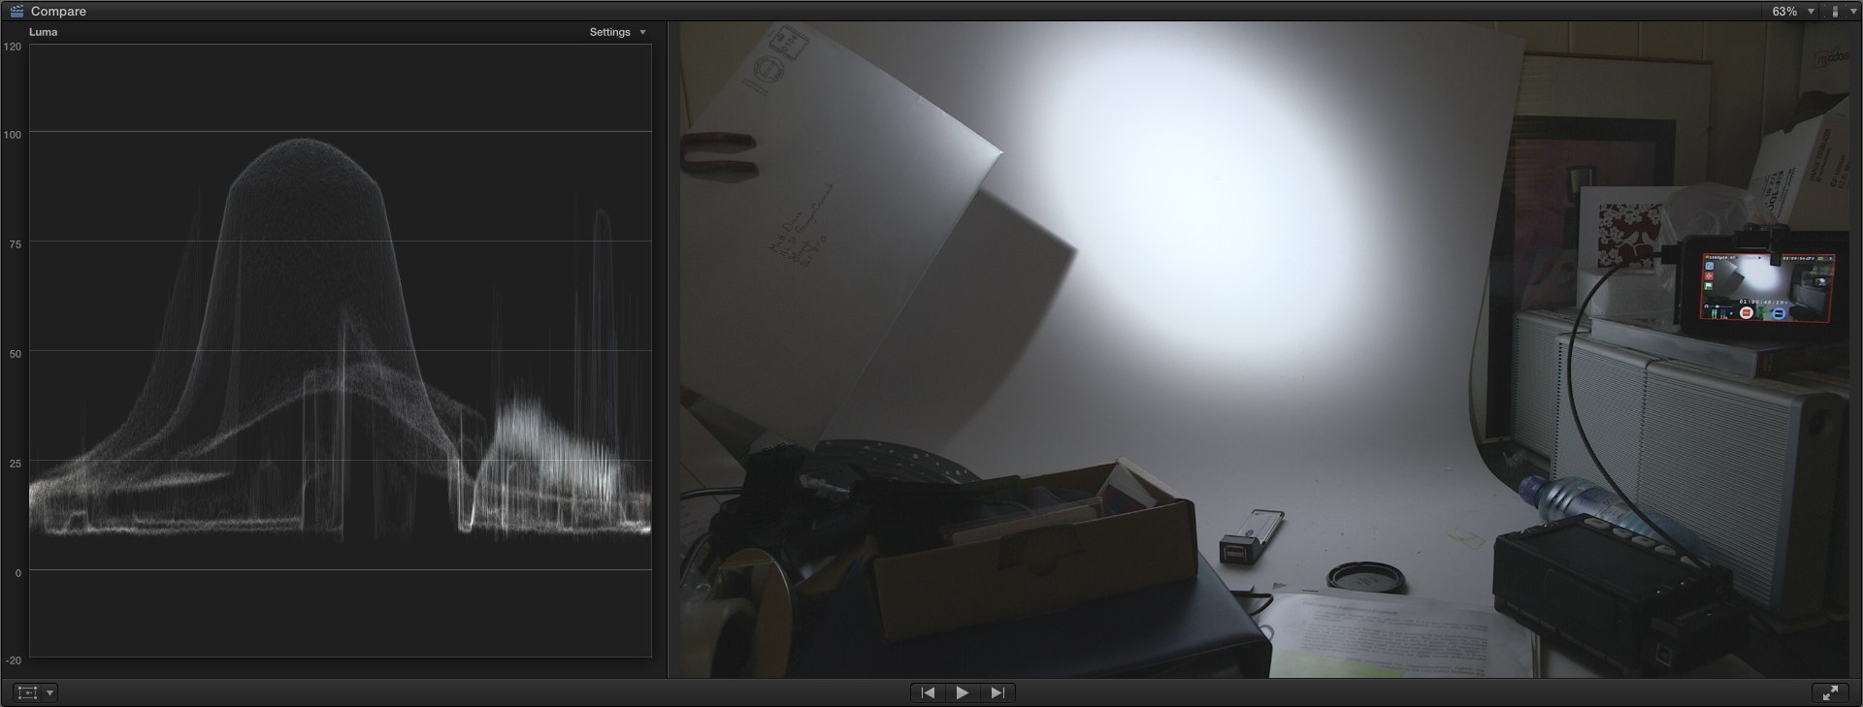
Task: Open the scope Settings dropdown
Action: coord(618,32)
